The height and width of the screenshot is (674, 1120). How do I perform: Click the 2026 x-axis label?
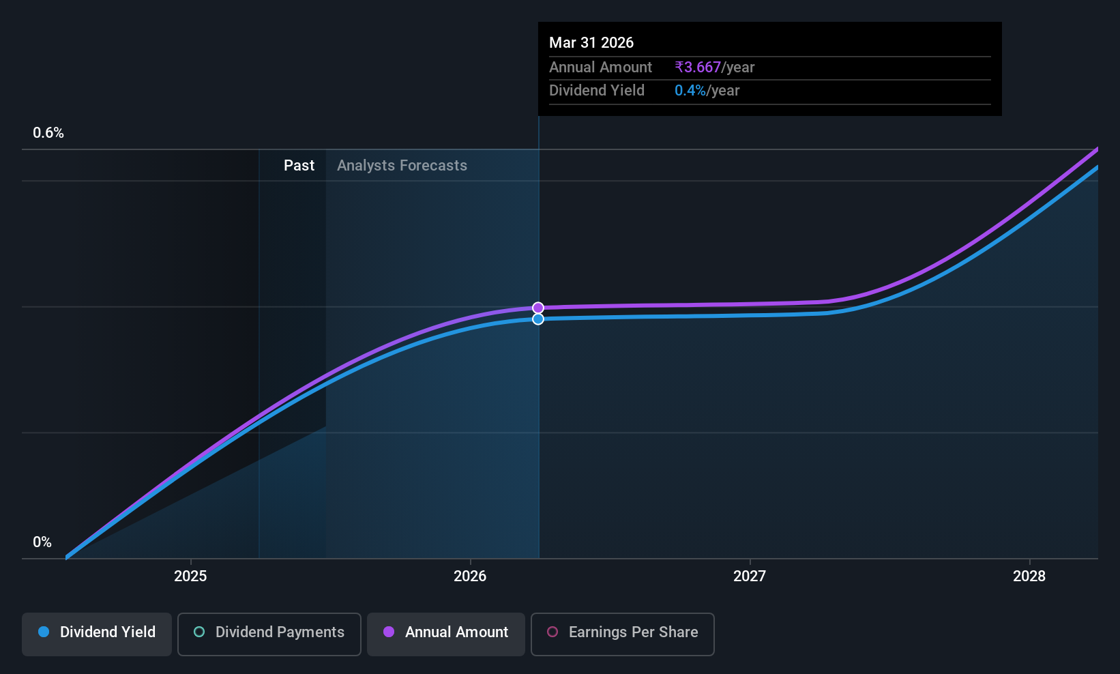[x=470, y=576]
